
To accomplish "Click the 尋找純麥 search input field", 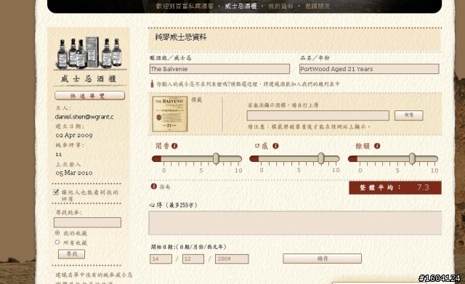I will coord(87,222).
